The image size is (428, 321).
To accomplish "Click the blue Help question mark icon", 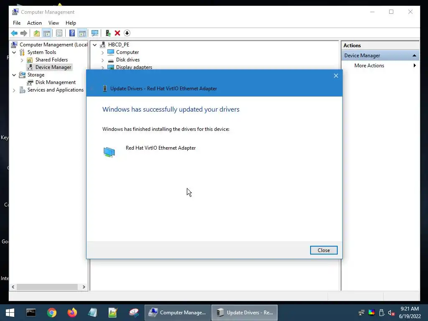I will tap(72, 33).
